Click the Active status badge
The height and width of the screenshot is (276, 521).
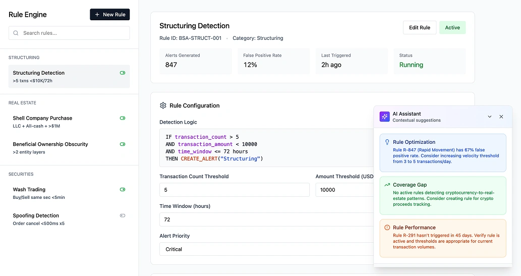[x=452, y=28]
